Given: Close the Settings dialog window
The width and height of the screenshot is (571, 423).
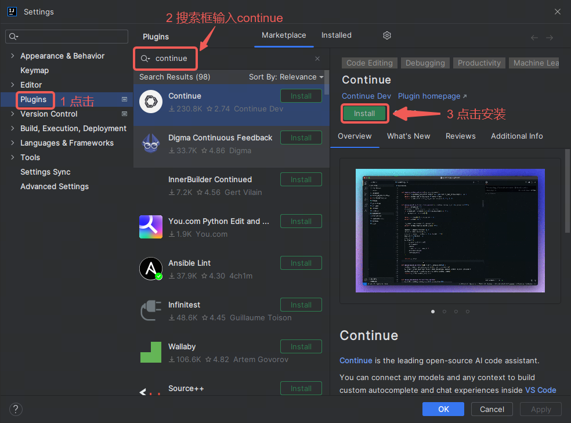Looking at the screenshot, I should pos(558,12).
